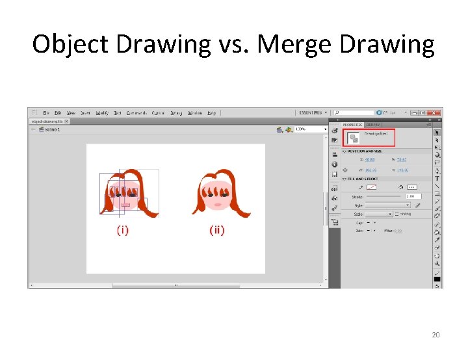Open the fill color swatch

(412, 187)
